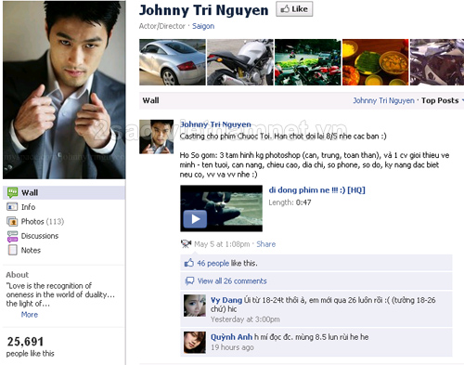The height and width of the screenshot is (365, 464).
Task: Open Vy Dang's commenter profile
Action: (226, 300)
